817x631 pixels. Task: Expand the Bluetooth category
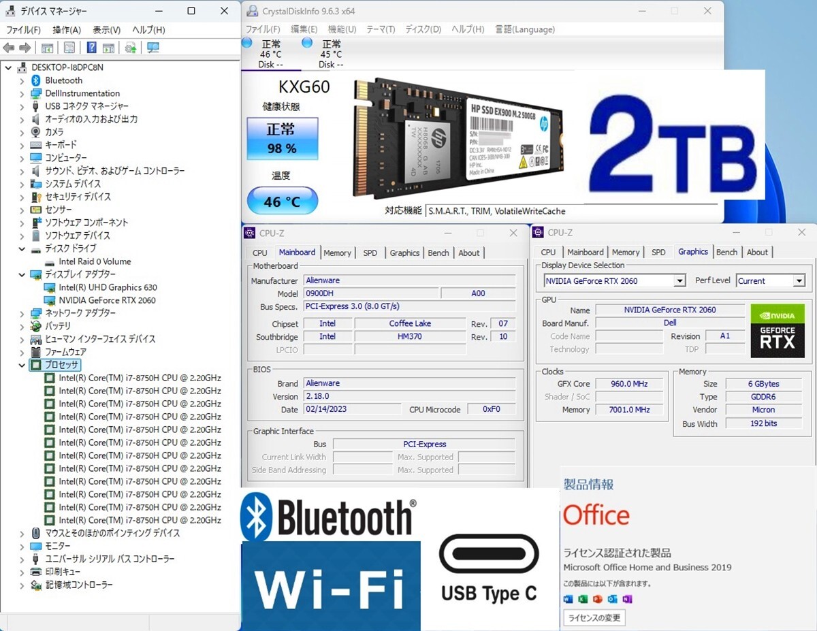(x=21, y=80)
